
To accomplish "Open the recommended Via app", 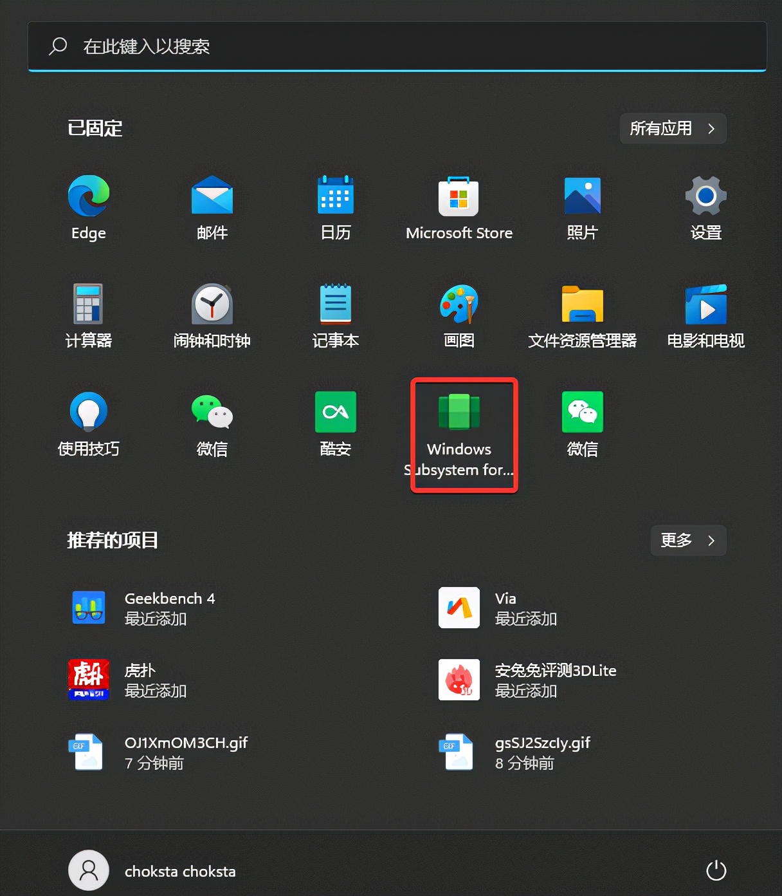I will coord(498,608).
